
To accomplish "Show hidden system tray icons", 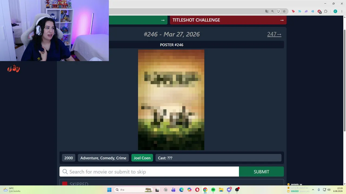I will 313,190.
